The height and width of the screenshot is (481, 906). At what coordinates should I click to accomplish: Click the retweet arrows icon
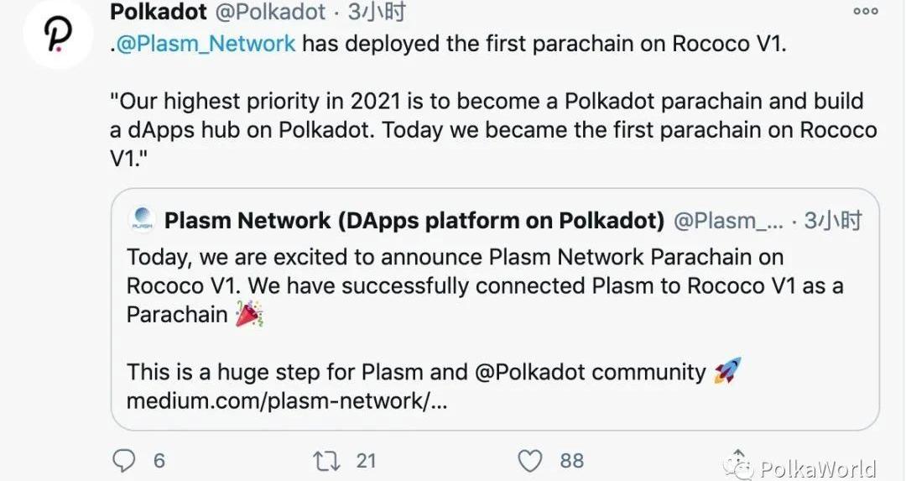pyautogui.click(x=325, y=461)
